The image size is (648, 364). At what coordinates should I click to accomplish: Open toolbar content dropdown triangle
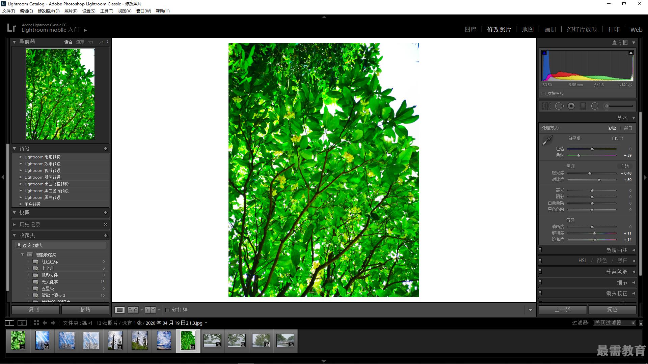(x=530, y=310)
